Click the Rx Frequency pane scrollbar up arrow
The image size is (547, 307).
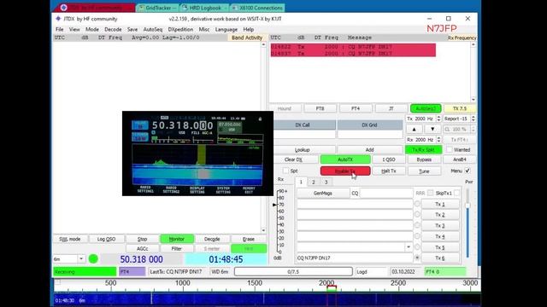pos(473,45)
